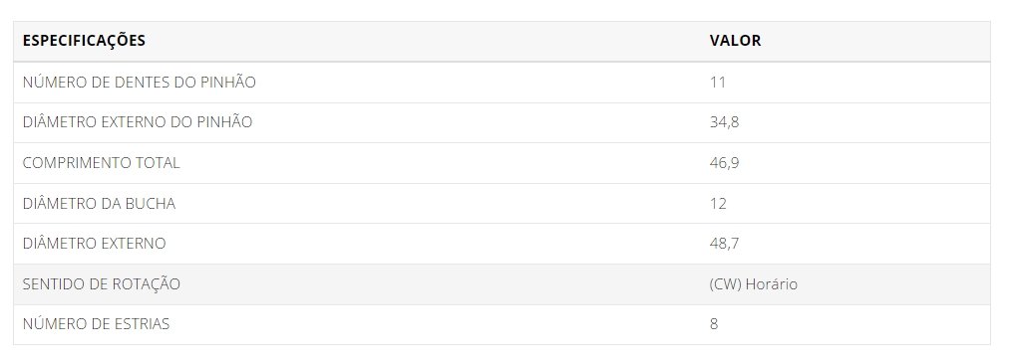
Task: Click the ESPECIFICAÇÕES column header
Action: click(x=84, y=41)
